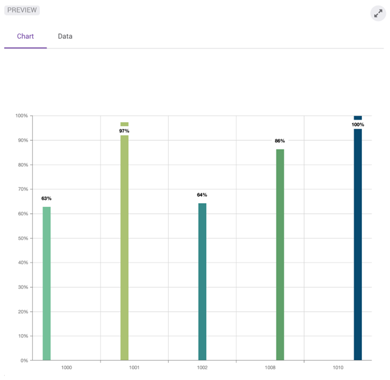390x380 pixels.
Task: Click the PREVIEW badge label
Action: click(22, 10)
